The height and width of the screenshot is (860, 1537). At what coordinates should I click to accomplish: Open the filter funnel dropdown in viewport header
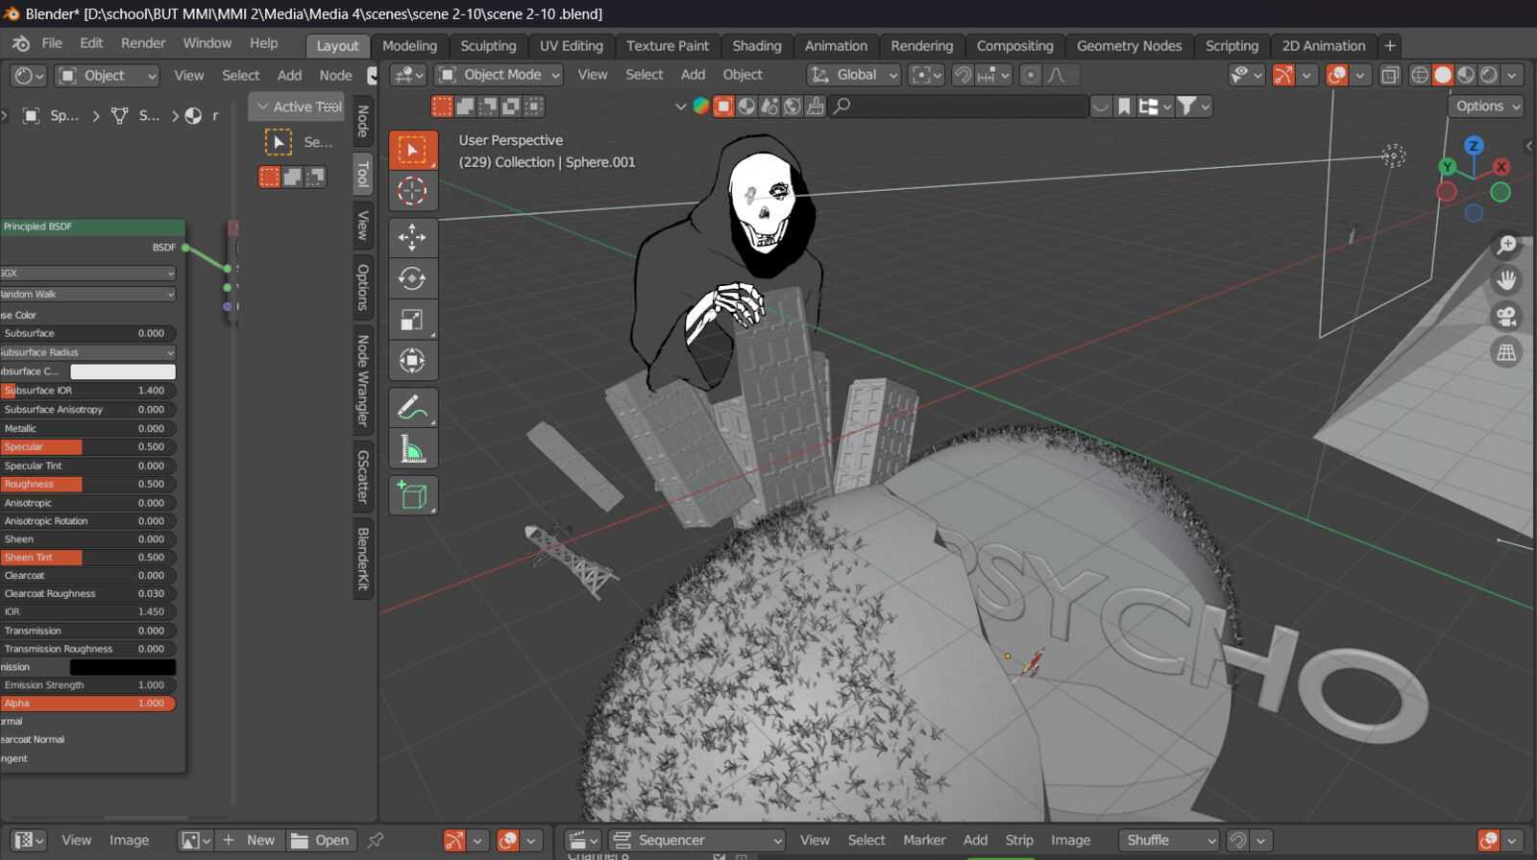point(1193,106)
